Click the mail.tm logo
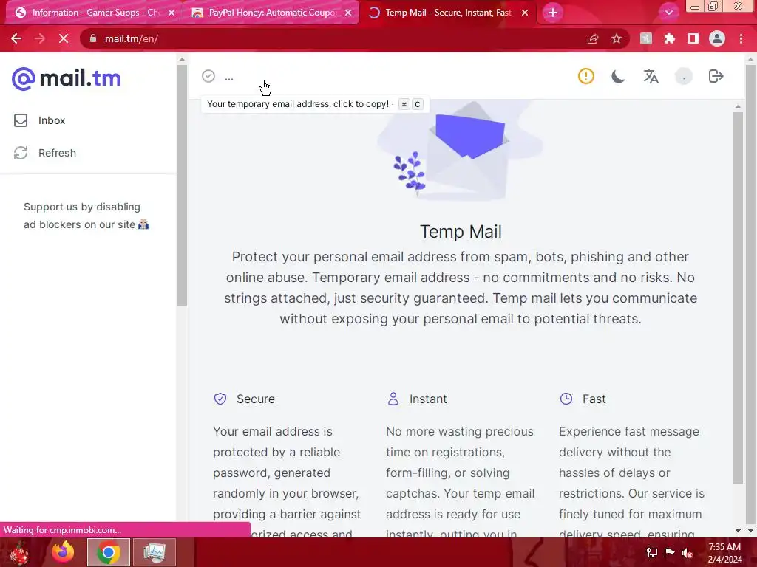The image size is (757, 567). click(66, 78)
